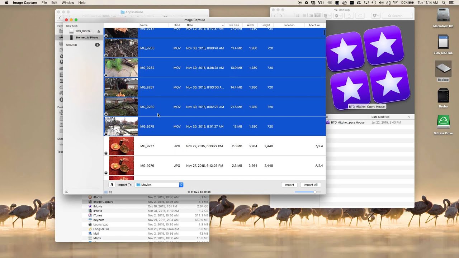The height and width of the screenshot is (258, 459).
Task: Select the IMG_9282 video thumbnail
Action: pos(121,68)
